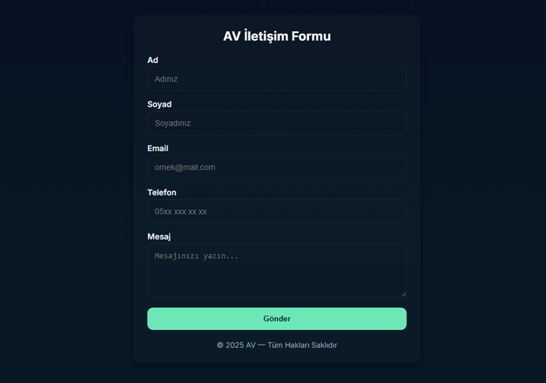Click the "Mesajınızı yazın..." placeholder text
The height and width of the screenshot is (383, 546).
[x=196, y=256]
